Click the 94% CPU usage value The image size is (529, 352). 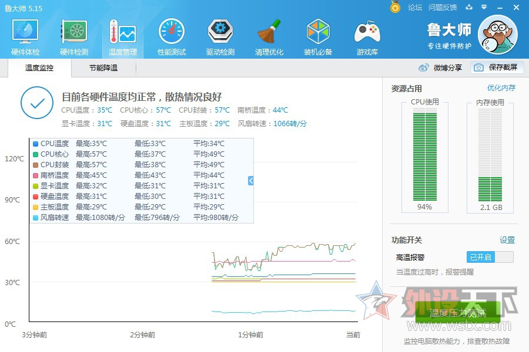tap(424, 207)
